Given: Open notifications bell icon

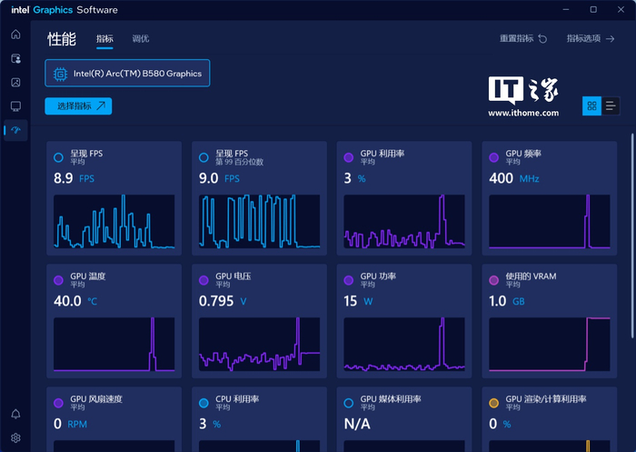Looking at the screenshot, I should coord(15,414).
